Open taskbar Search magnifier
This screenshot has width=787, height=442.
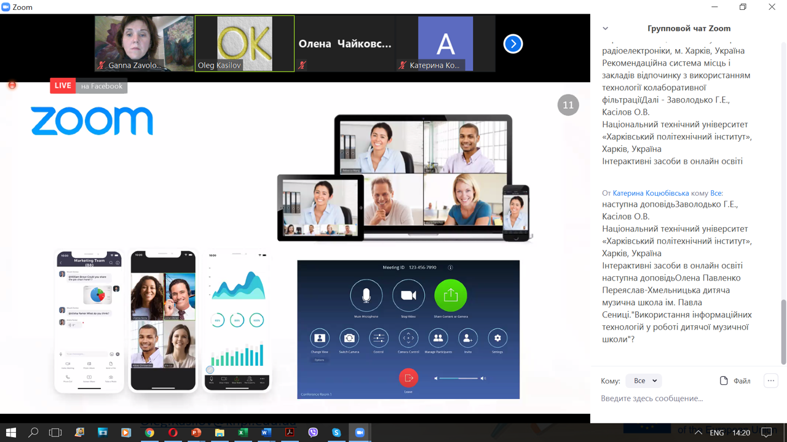(33, 433)
